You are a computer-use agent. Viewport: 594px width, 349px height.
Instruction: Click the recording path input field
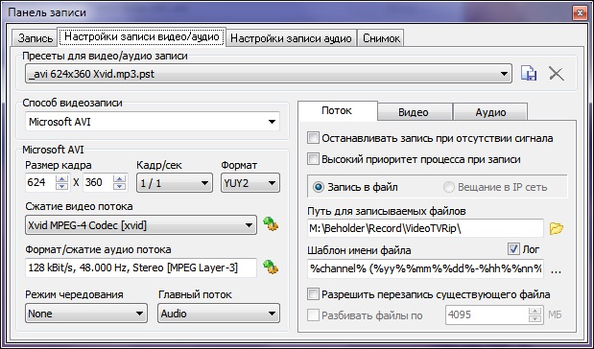[x=425, y=228]
